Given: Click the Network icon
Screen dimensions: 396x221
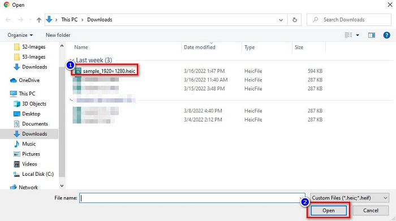Looking at the screenshot, I should tap(13, 187).
